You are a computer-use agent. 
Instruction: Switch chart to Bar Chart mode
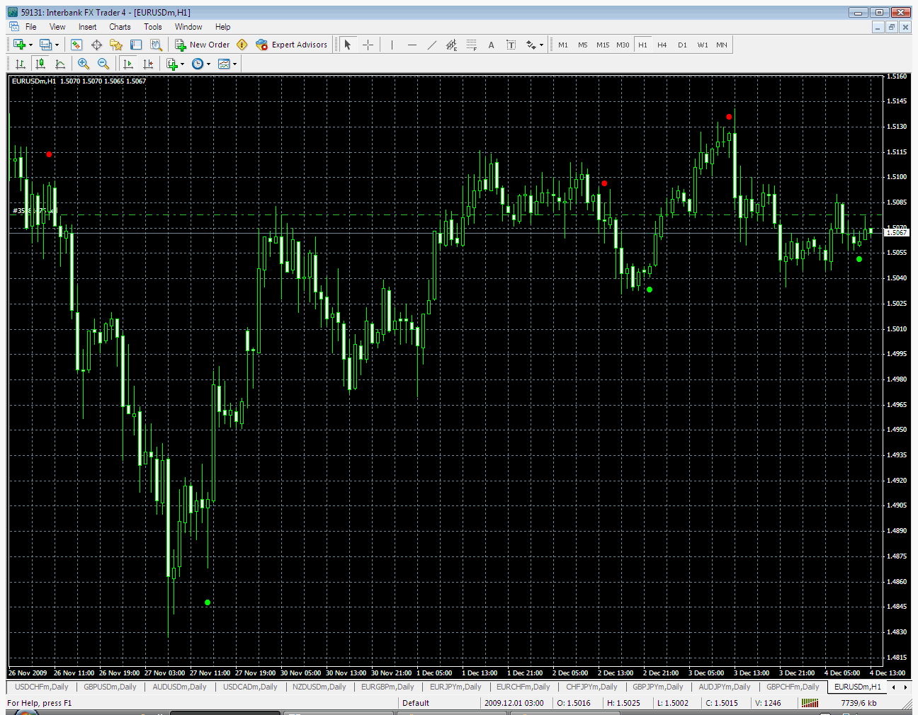point(21,64)
